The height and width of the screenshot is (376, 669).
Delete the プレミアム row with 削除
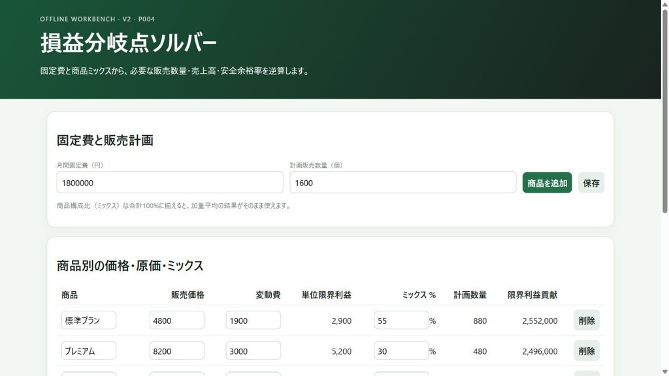point(587,351)
